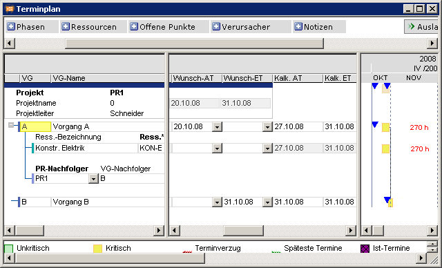Click Gantt pane scroll right arrow
Image resolution: width=442 pixels, height=268 pixels.
pyautogui.click(x=432, y=231)
